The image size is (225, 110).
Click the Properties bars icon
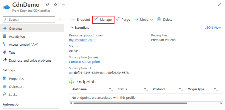pos(4,79)
